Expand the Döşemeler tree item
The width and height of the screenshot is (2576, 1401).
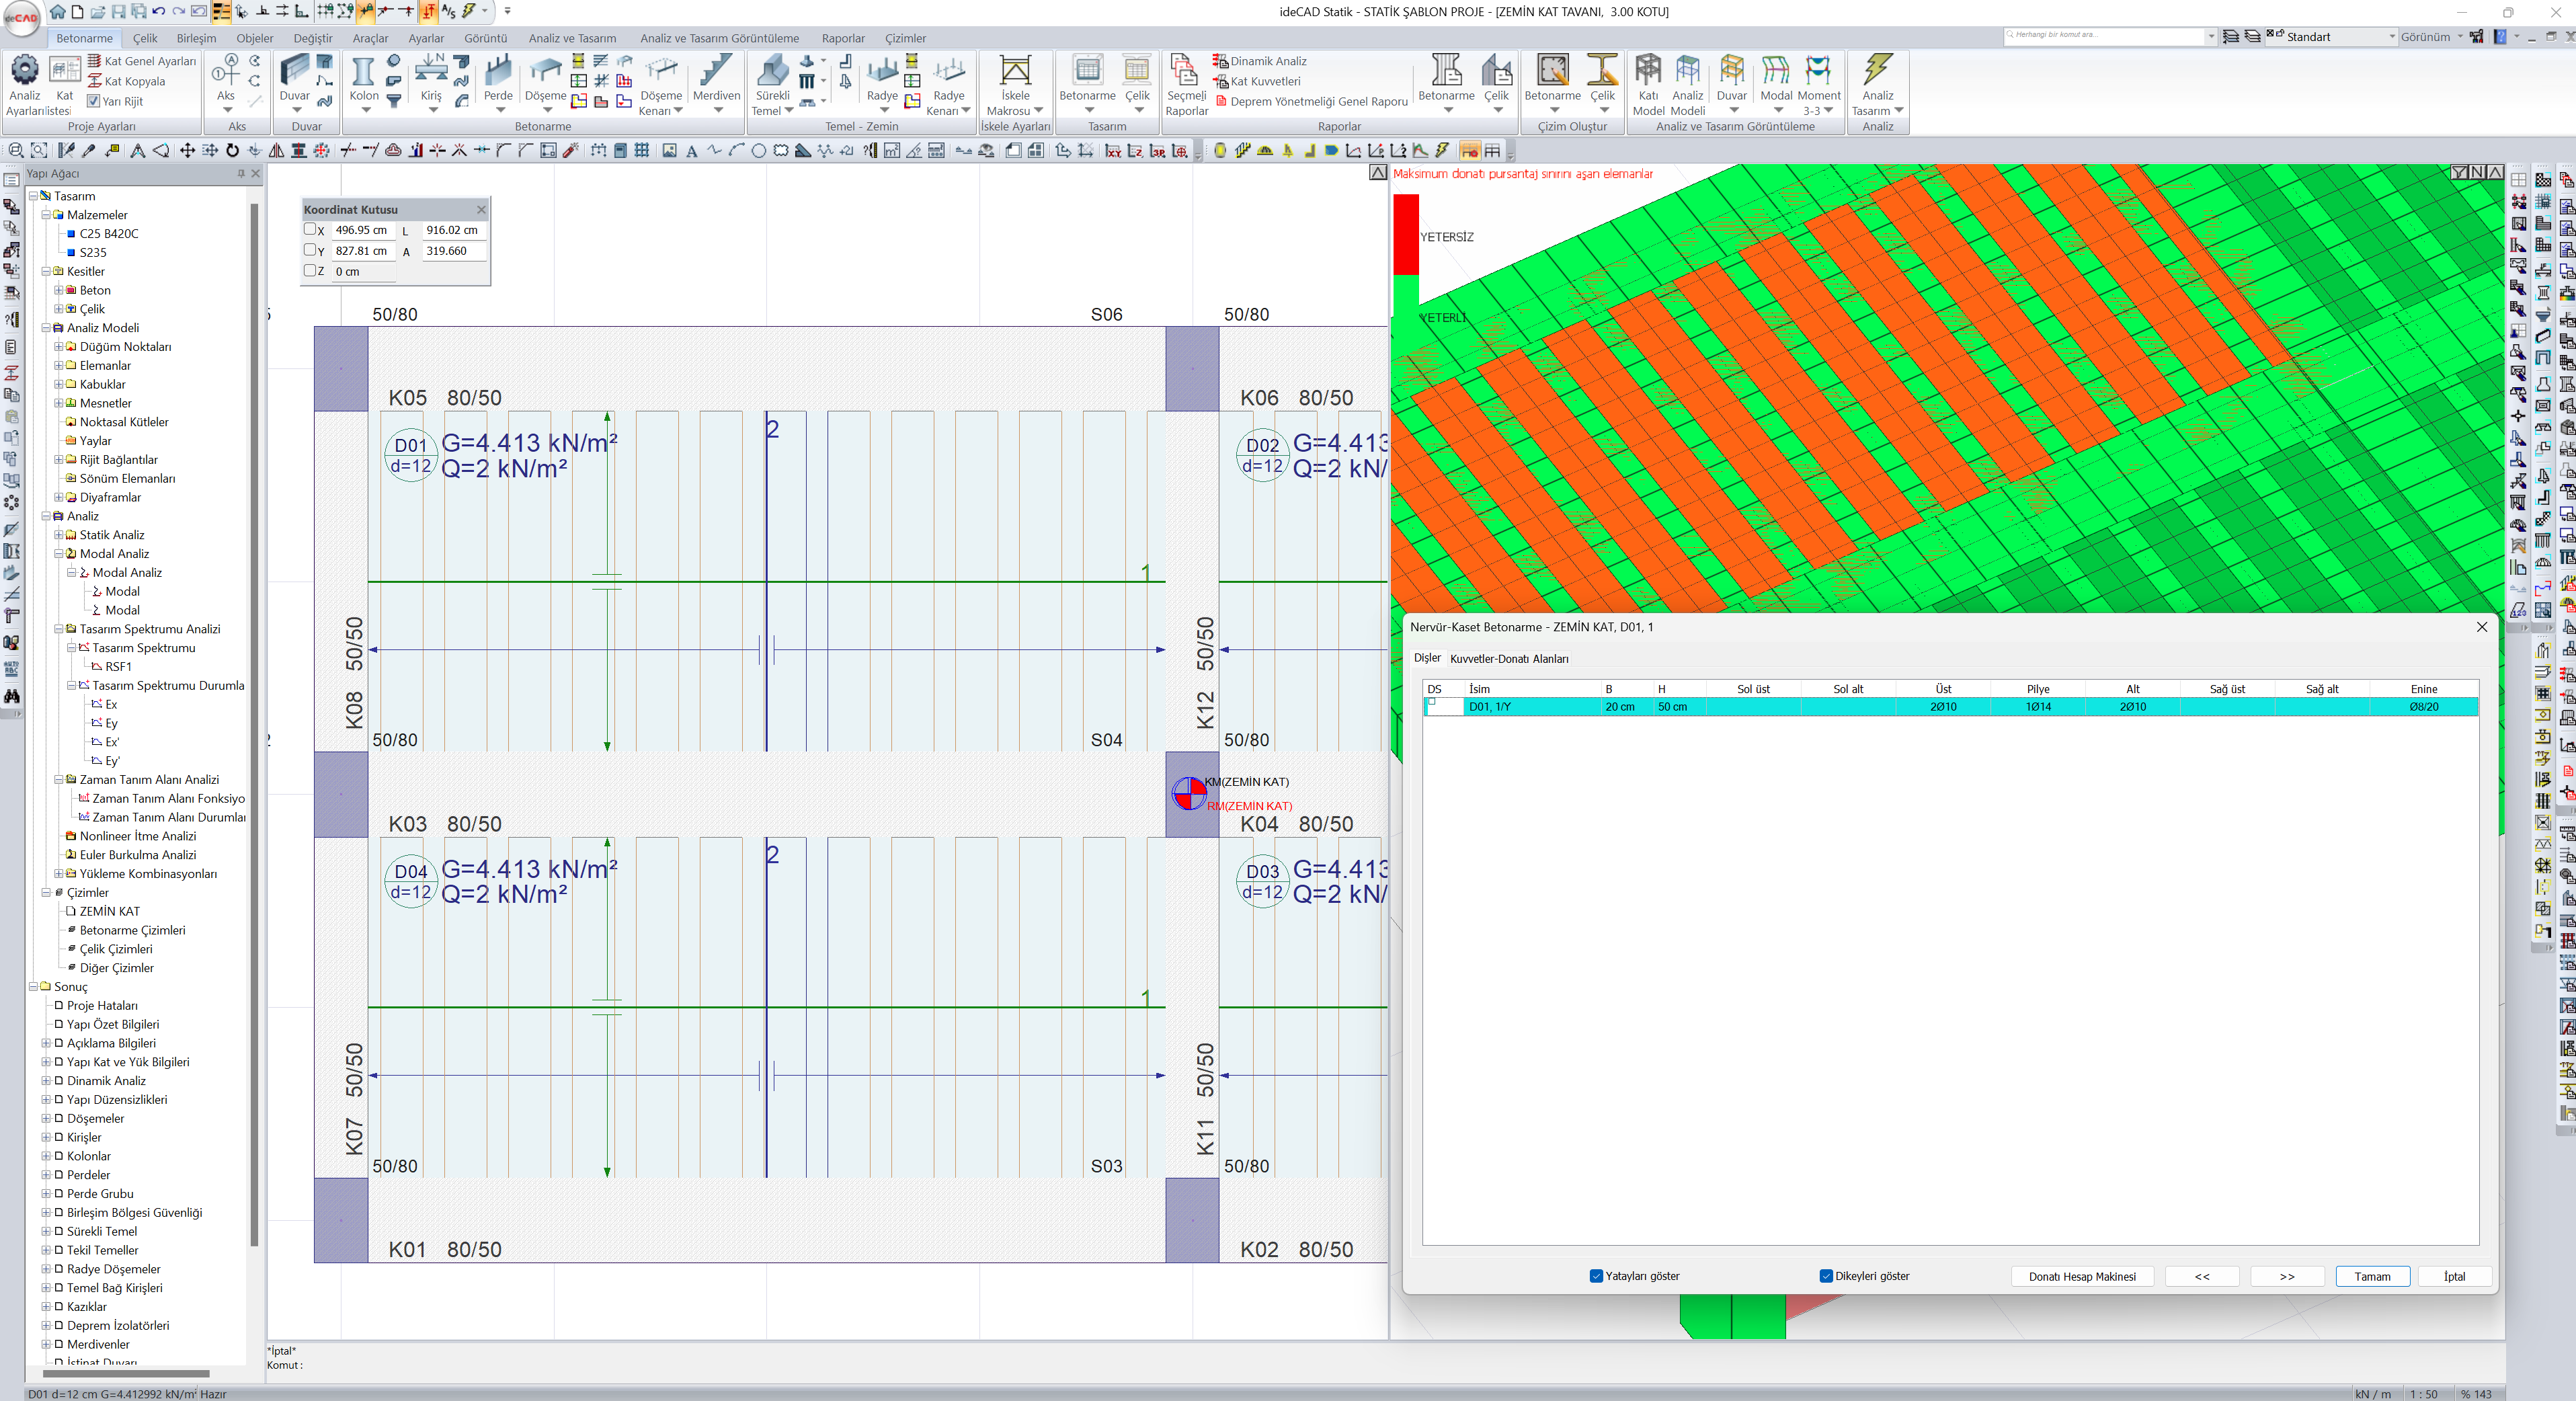click(46, 1119)
